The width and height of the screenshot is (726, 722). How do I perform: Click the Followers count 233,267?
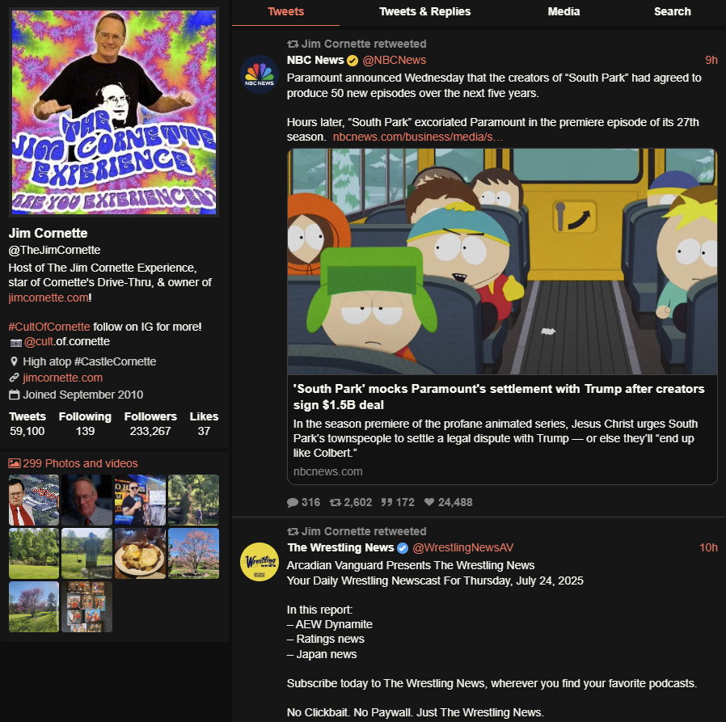[150, 431]
